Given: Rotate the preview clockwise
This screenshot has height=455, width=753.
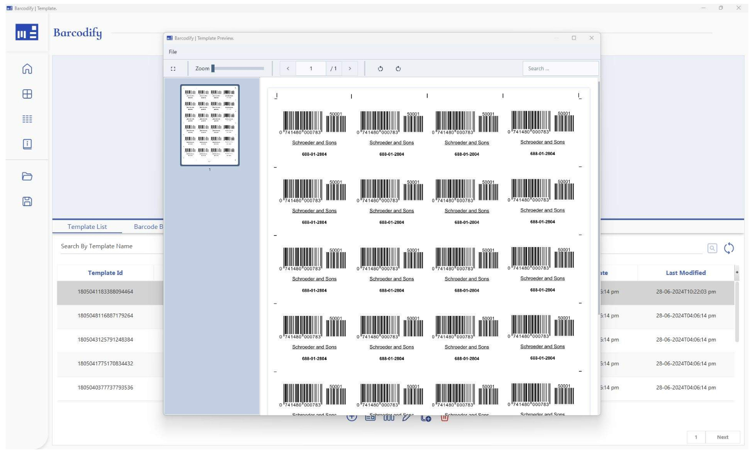Looking at the screenshot, I should click(398, 69).
